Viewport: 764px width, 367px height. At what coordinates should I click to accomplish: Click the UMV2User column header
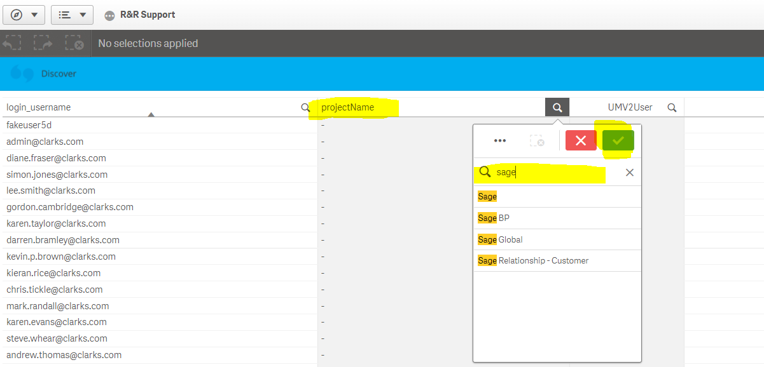630,107
